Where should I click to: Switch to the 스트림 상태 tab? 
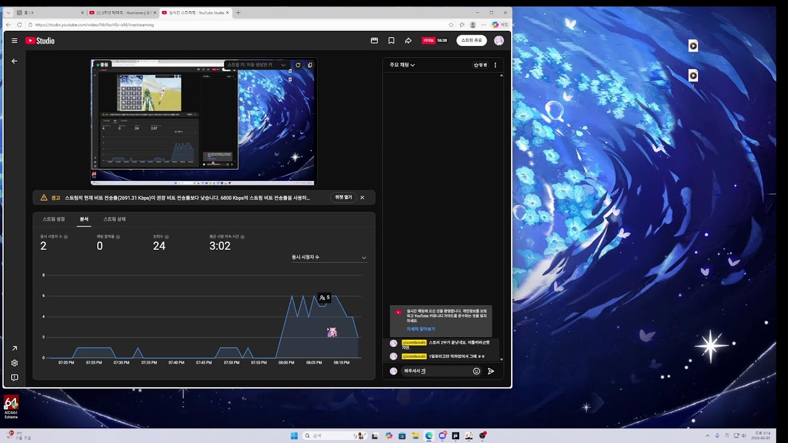pyautogui.click(x=115, y=219)
